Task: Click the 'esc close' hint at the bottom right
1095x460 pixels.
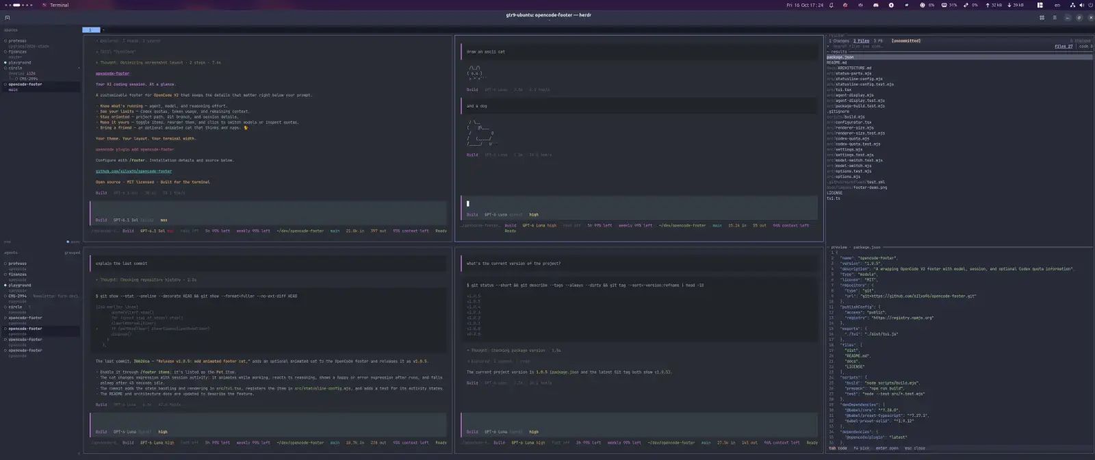Action: click(915, 448)
